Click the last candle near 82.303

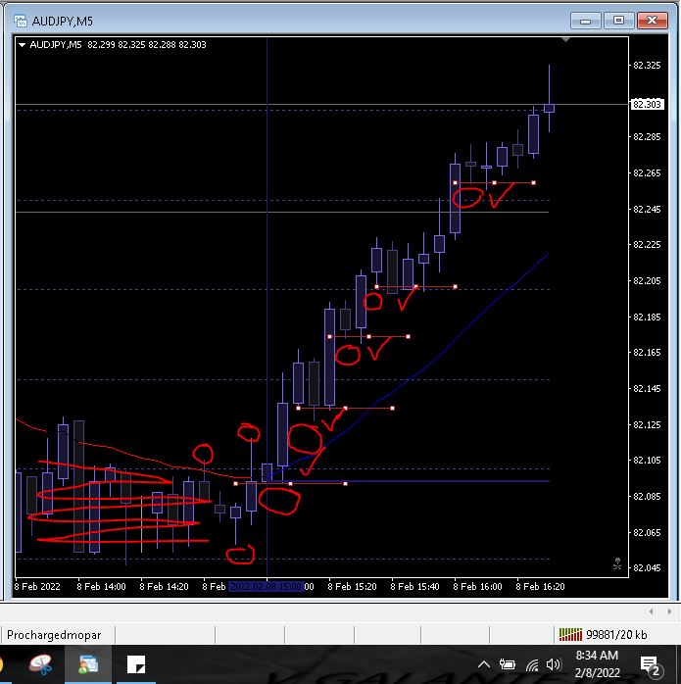549,108
